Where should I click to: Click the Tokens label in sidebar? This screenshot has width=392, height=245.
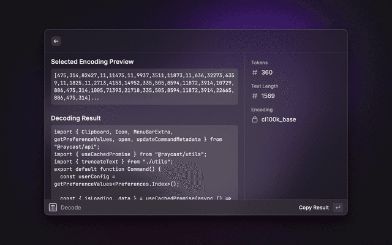(x=260, y=62)
